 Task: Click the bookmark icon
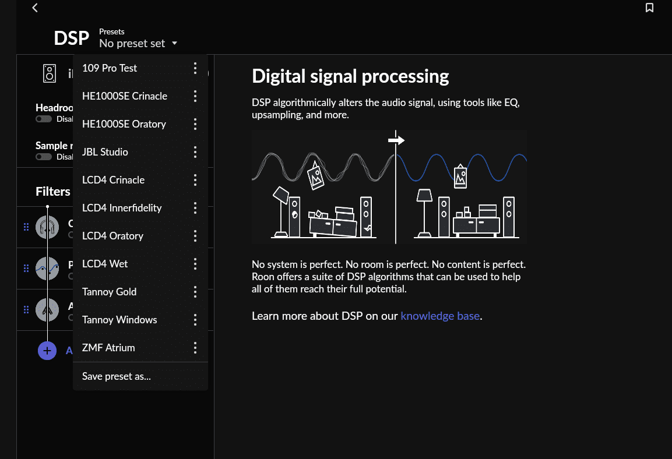pyautogui.click(x=649, y=8)
